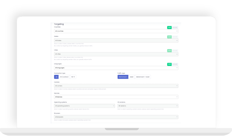
Task: Choose Mainstream + Adult traffic type
Action: click(143, 77)
